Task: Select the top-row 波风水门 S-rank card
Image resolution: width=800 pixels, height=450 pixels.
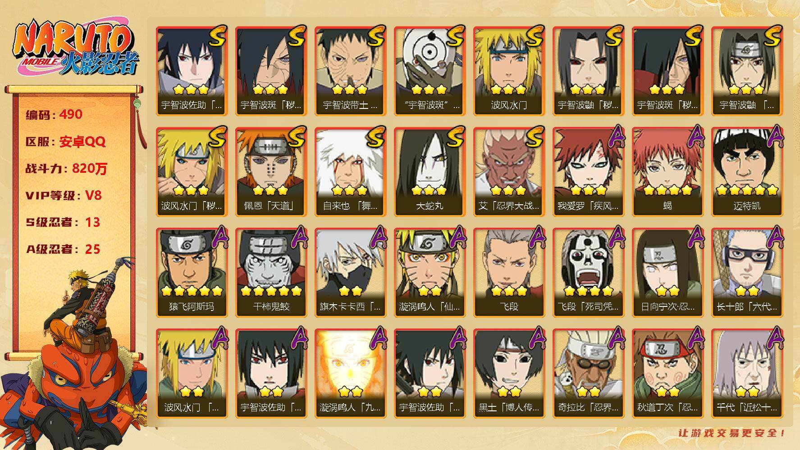Action: tap(509, 71)
